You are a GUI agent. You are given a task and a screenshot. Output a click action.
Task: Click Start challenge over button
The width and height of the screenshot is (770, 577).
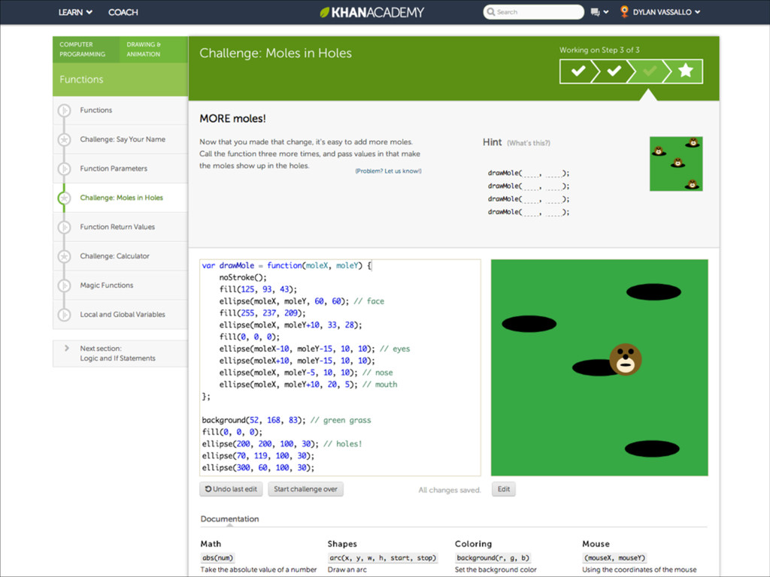tap(305, 489)
